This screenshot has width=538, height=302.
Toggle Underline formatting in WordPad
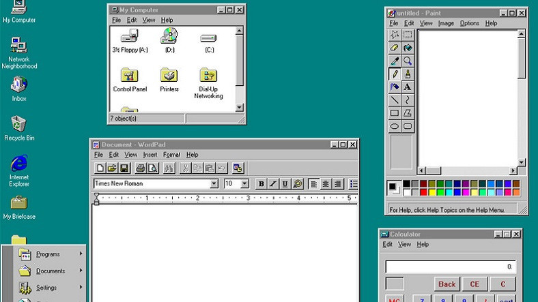pyautogui.click(x=285, y=184)
